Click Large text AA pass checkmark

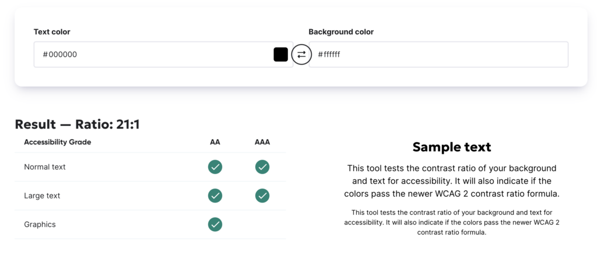pos(215,196)
